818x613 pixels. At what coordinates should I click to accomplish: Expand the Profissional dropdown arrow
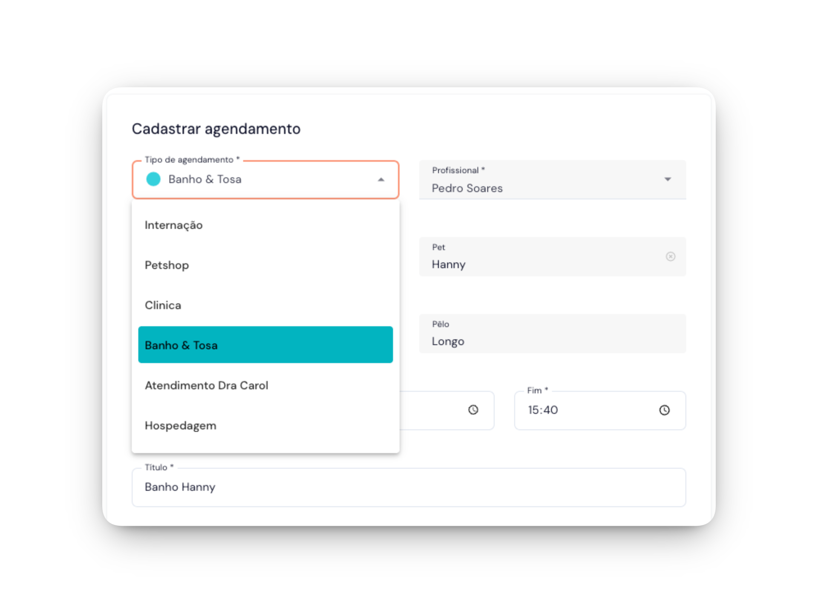click(668, 179)
